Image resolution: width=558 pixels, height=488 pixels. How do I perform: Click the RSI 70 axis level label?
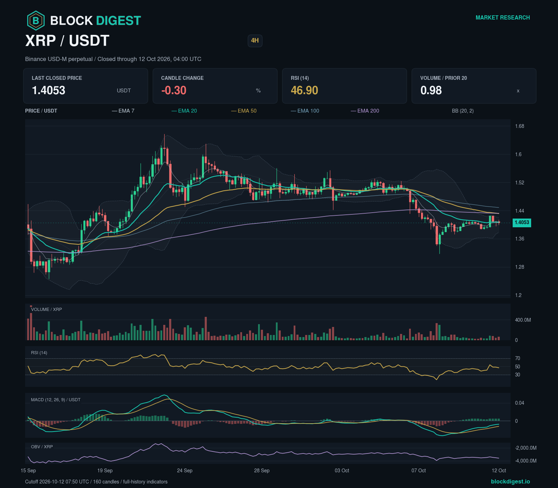point(518,358)
